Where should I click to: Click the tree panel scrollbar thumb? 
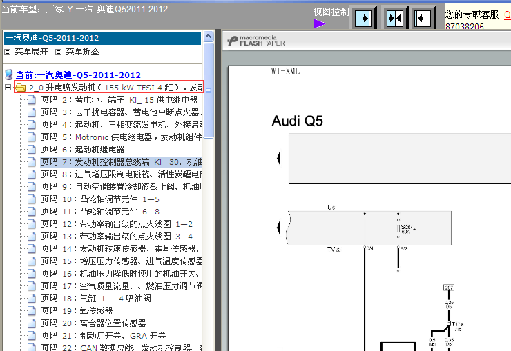[209, 90]
